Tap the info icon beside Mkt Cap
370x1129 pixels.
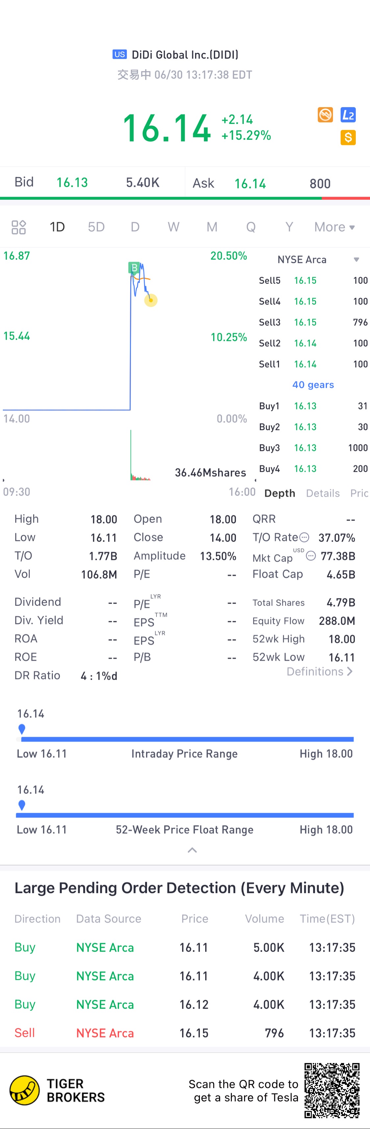[310, 556]
